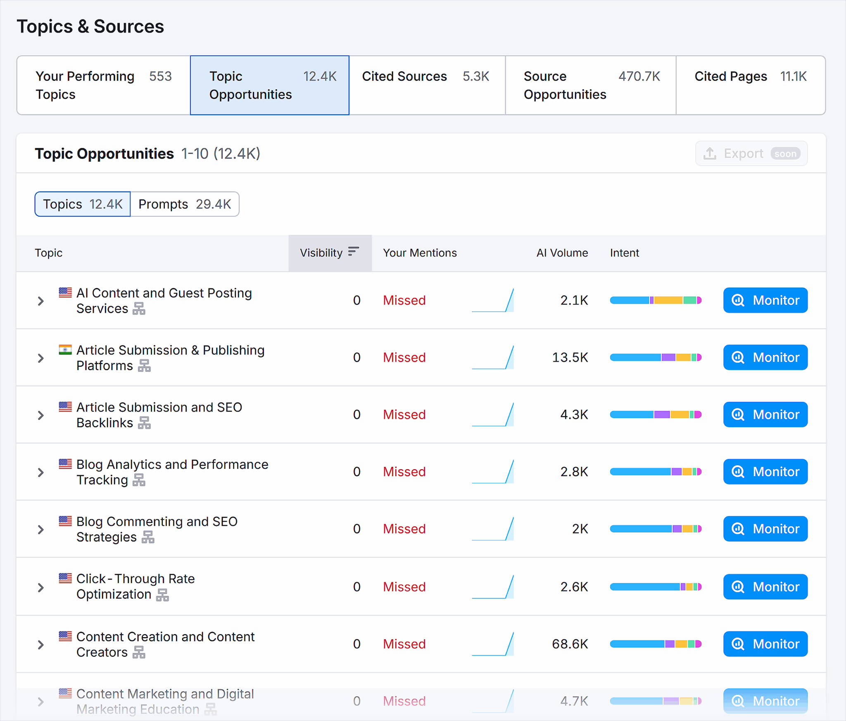Image resolution: width=846 pixels, height=721 pixels.
Task: Click intent bar for Blog Commenting and SEO Strategies
Action: coord(656,529)
